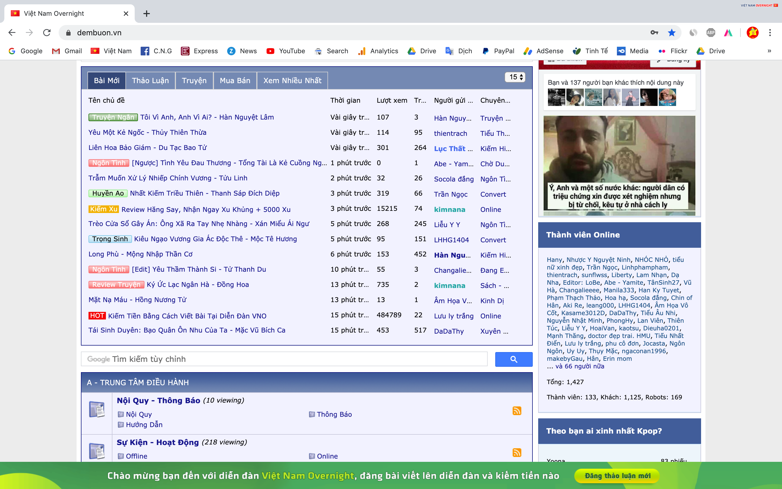This screenshot has height=489, width=782.
Task: Click the bookmark star icon in address bar
Action: [x=671, y=33]
